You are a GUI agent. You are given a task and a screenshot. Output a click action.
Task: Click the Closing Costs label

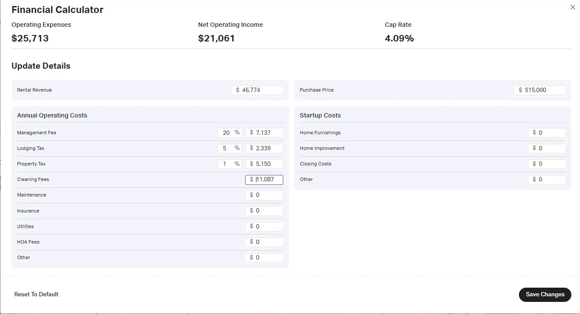(x=315, y=164)
